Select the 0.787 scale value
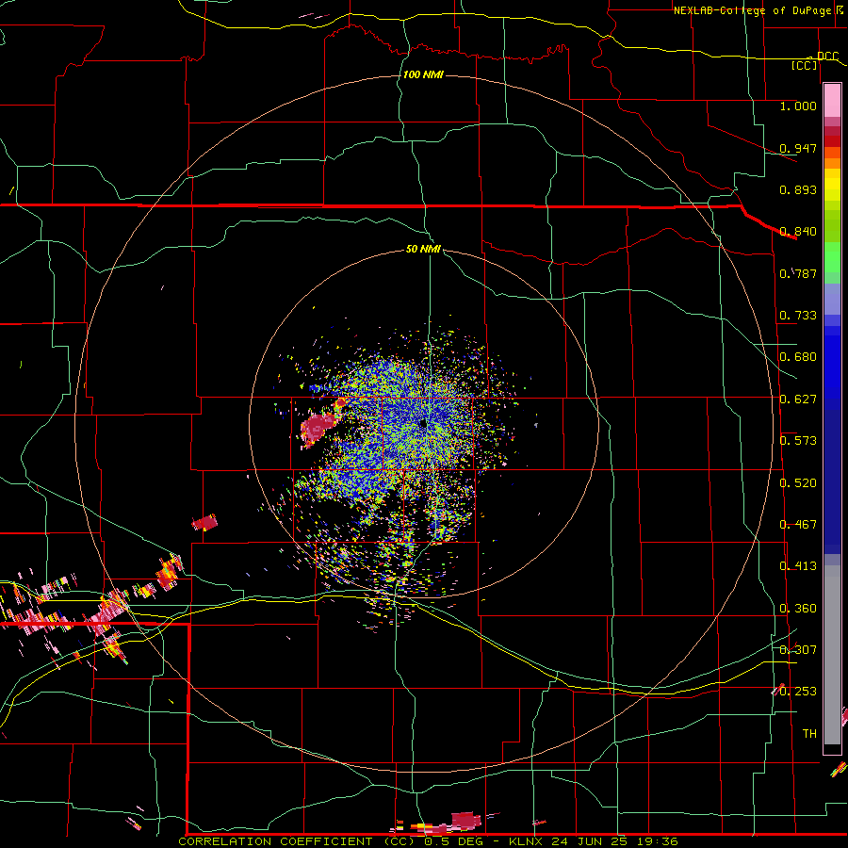This screenshot has width=848, height=848. [x=798, y=273]
